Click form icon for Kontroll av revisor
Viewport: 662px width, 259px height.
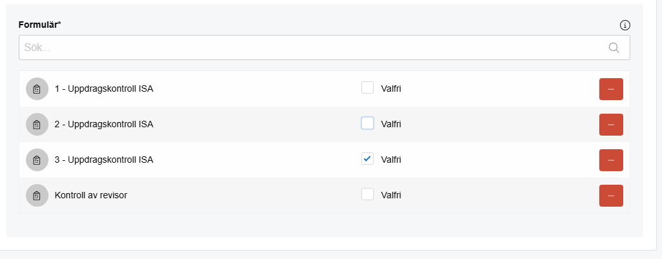[37, 195]
